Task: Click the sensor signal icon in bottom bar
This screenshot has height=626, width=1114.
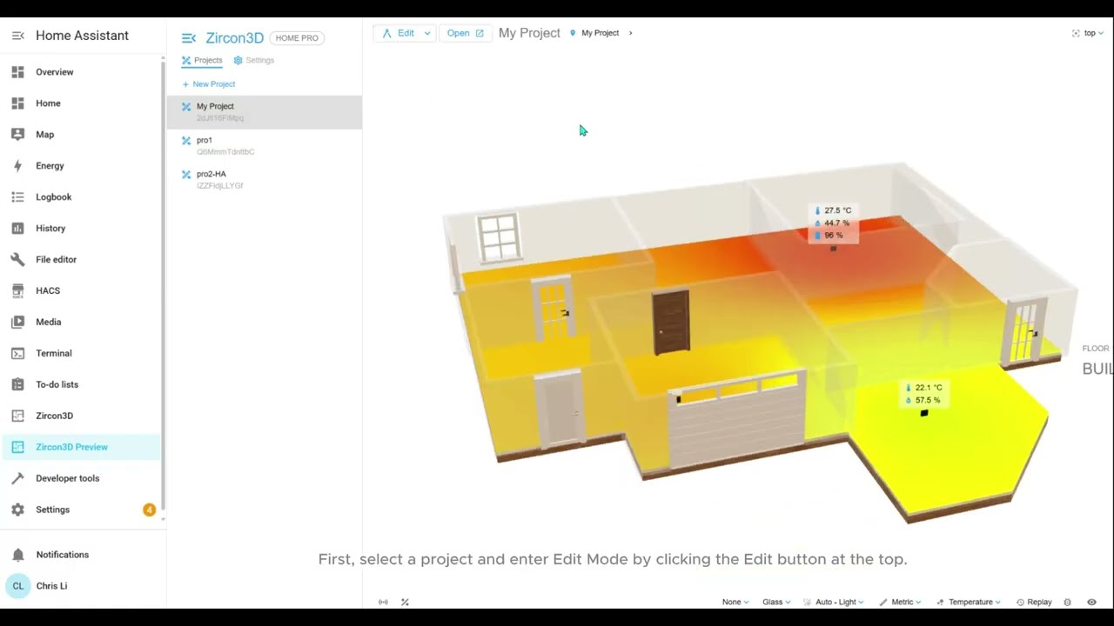Action: coord(383,602)
